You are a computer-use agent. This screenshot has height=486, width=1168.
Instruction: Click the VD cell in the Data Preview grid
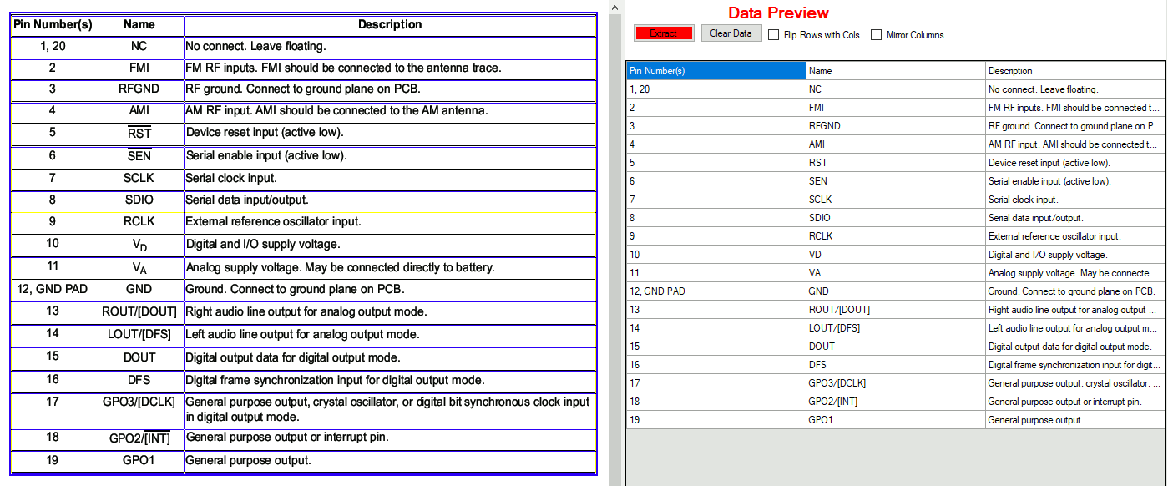(x=896, y=255)
